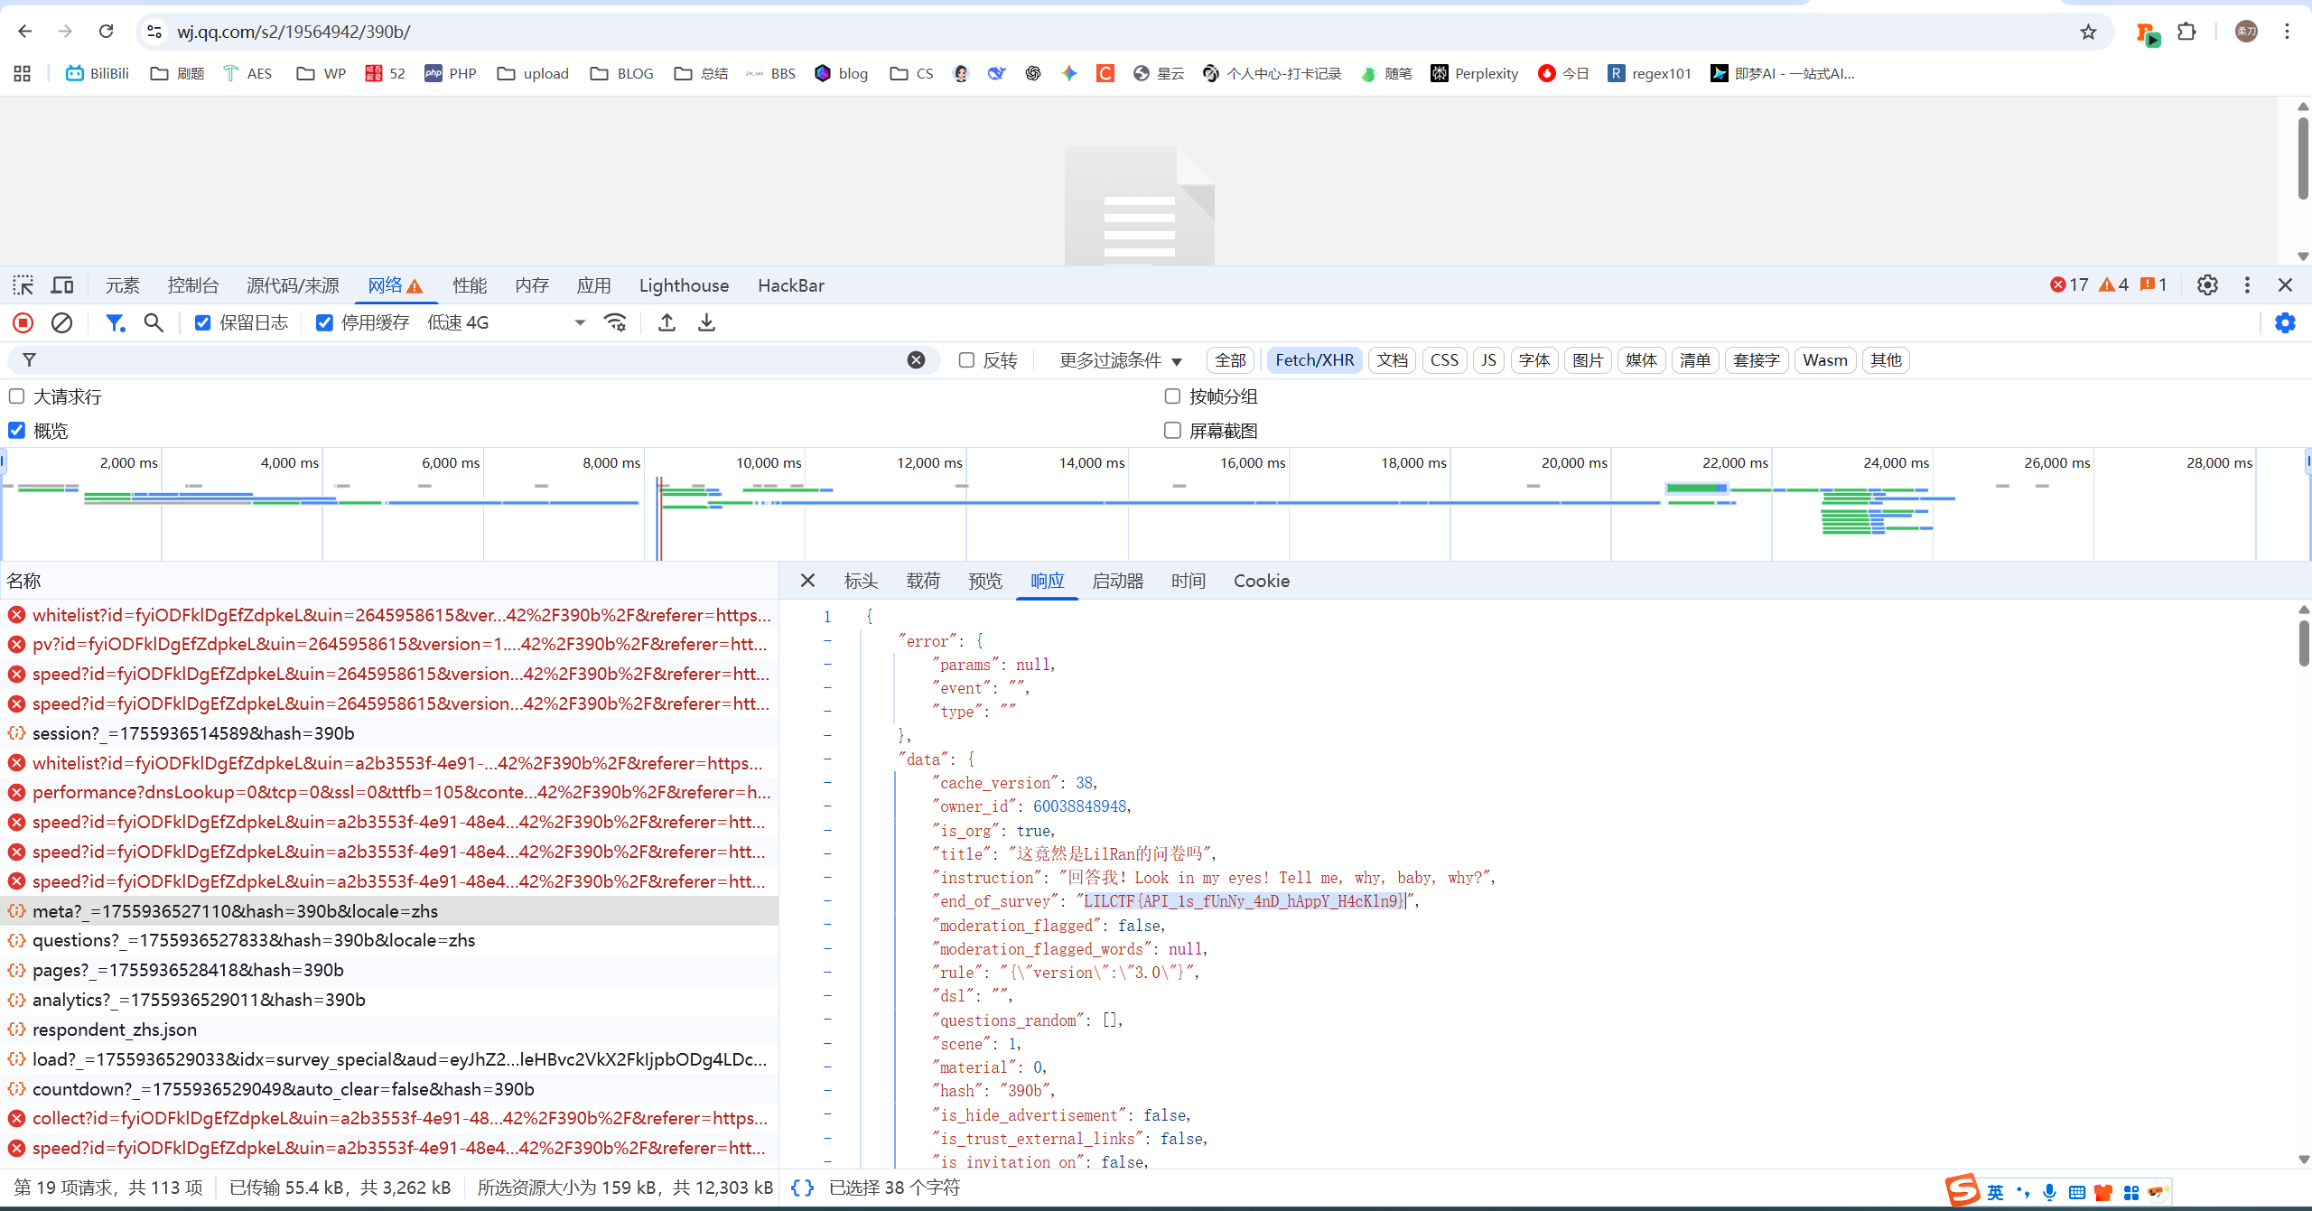
Task: Toggle the device toolbar icon
Action: click(x=61, y=285)
